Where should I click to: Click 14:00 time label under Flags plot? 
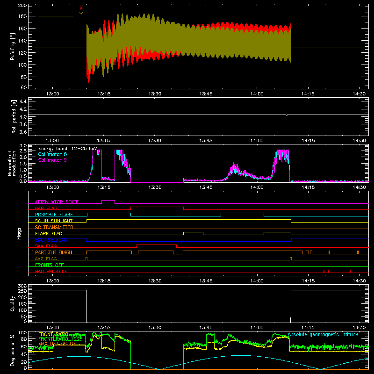coord(257,281)
